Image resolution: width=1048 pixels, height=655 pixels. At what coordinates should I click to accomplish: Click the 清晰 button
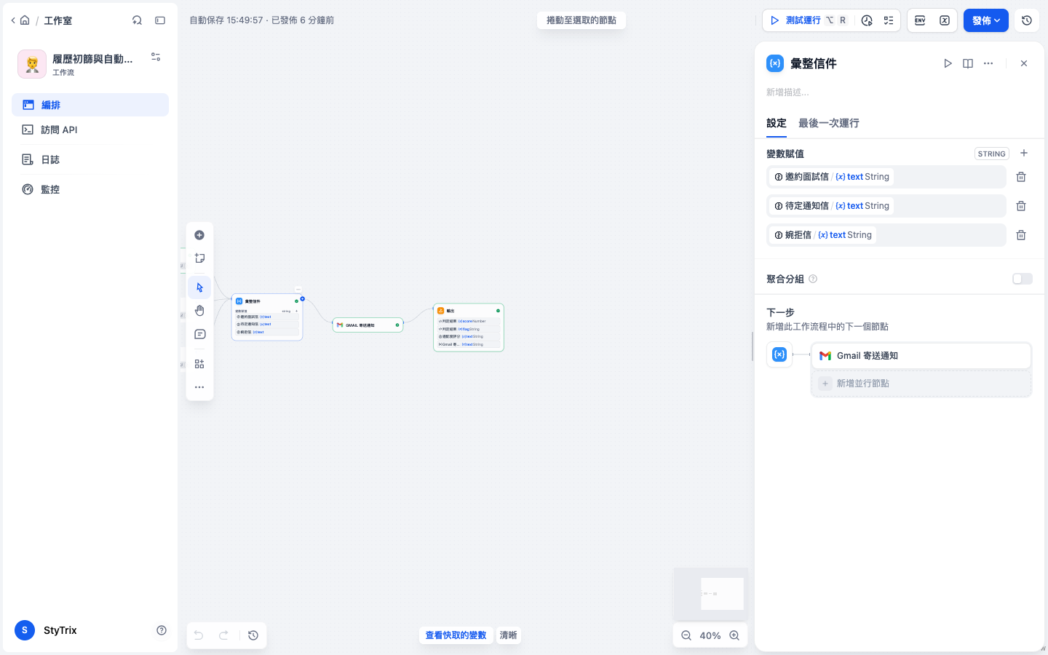(509, 635)
